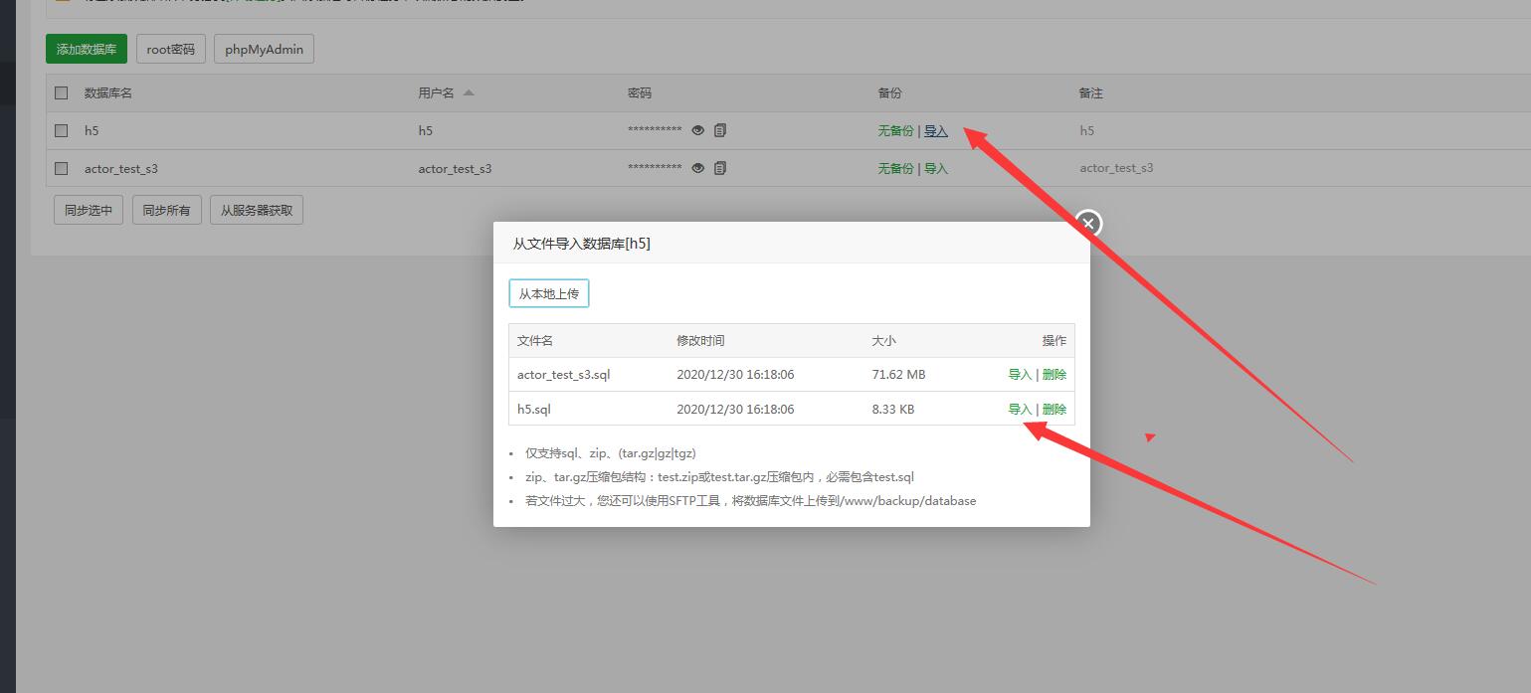This screenshot has width=1531, height=693.
Task: Tick the select-all databases checkbox
Action: click(x=62, y=92)
